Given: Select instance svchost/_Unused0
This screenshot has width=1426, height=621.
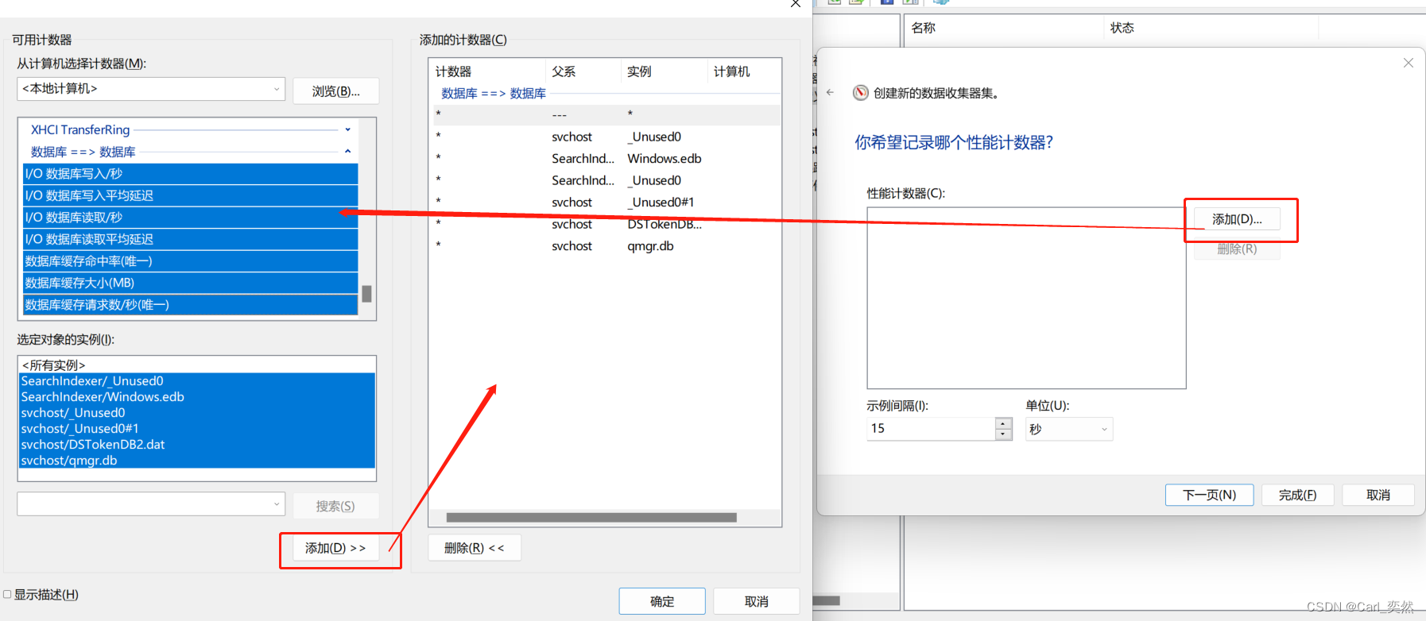Looking at the screenshot, I should tap(196, 413).
